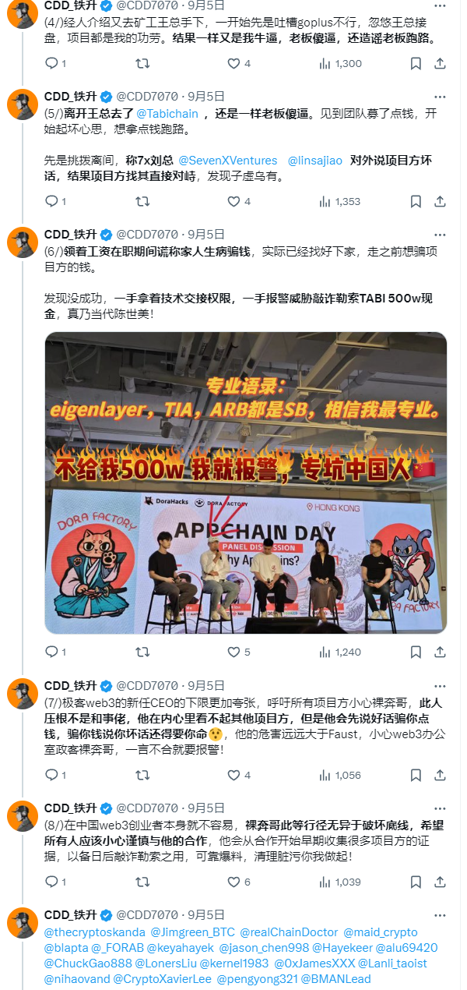Visit the @linsajiao profile mention
This screenshot has height=990, width=467.
tap(316, 160)
